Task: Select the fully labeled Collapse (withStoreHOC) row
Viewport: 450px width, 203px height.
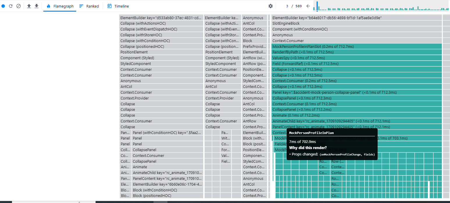Action: coord(161,35)
